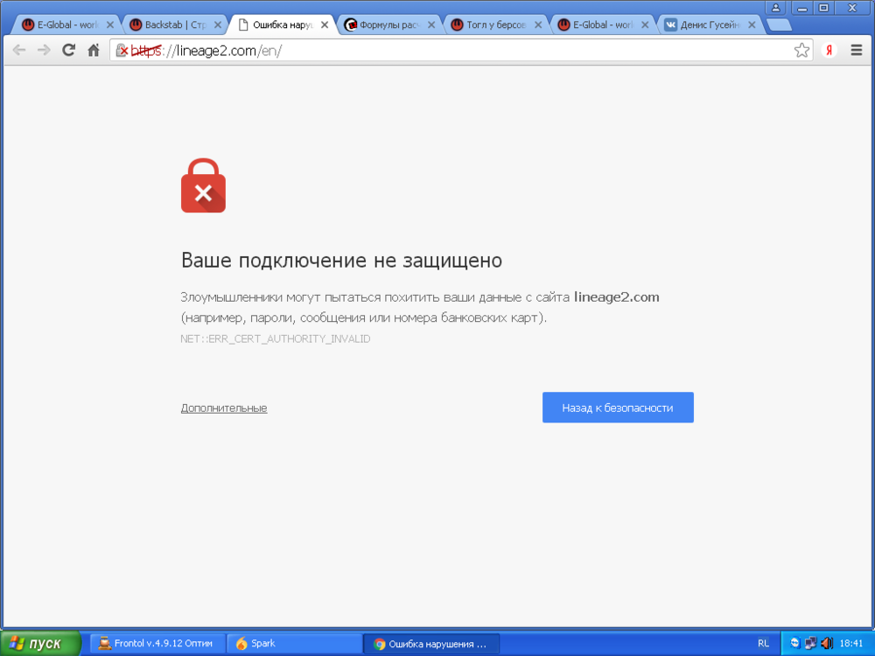Image resolution: width=875 pixels, height=656 pixels.
Task: Bookmark page with the star icon
Action: 801,50
